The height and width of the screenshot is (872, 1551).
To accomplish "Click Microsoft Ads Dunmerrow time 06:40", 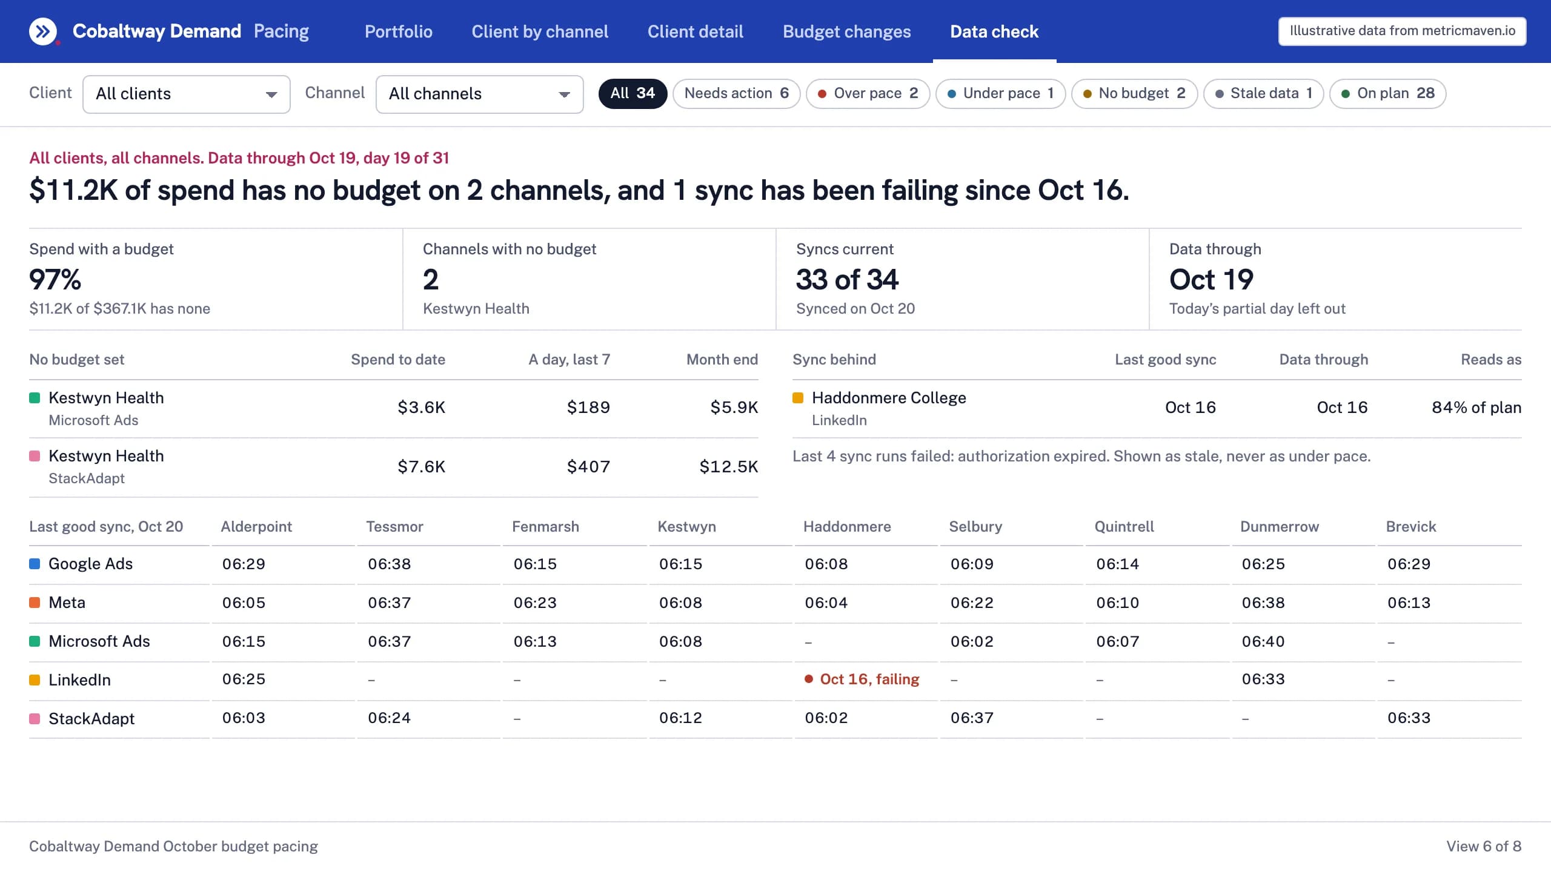I will 1263,641.
